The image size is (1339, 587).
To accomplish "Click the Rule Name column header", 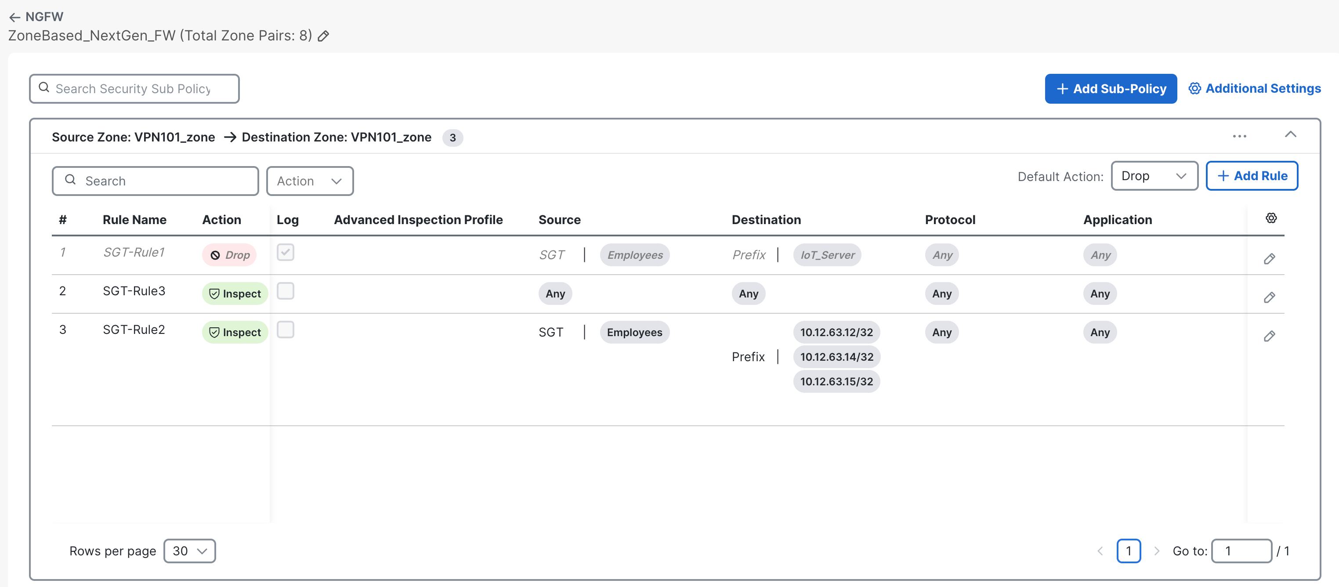I will click(134, 220).
